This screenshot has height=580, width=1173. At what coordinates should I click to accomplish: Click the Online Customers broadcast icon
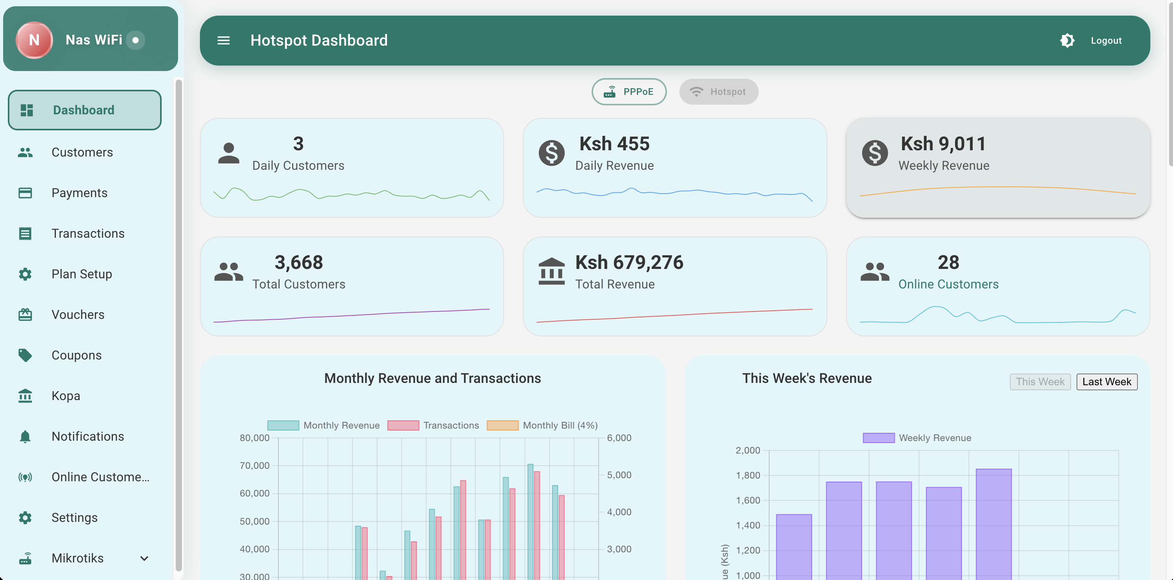pyautogui.click(x=25, y=477)
